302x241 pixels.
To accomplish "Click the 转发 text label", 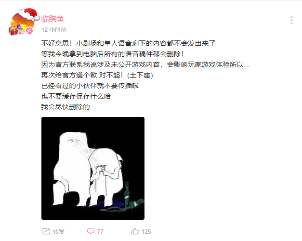I will pyautogui.click(x=58, y=231).
